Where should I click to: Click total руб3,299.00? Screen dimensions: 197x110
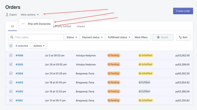coord(183,64)
